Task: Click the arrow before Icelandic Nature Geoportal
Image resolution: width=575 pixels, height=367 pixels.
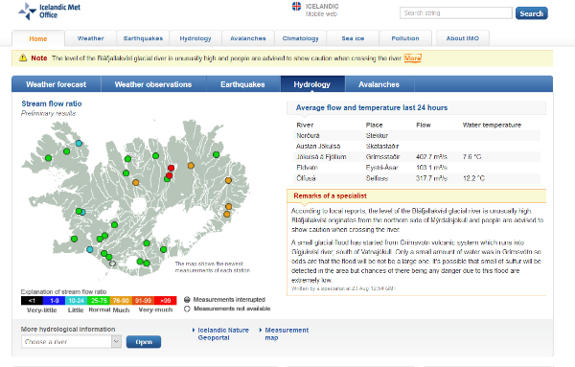Action: pos(194,330)
